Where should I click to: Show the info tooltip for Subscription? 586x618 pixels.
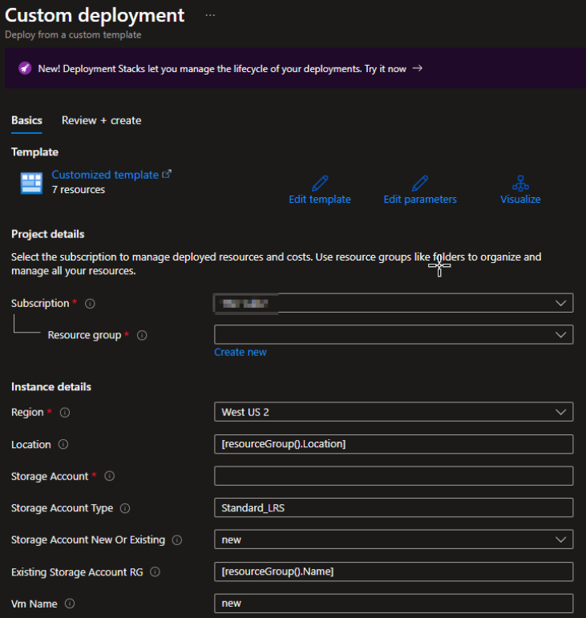pos(90,304)
